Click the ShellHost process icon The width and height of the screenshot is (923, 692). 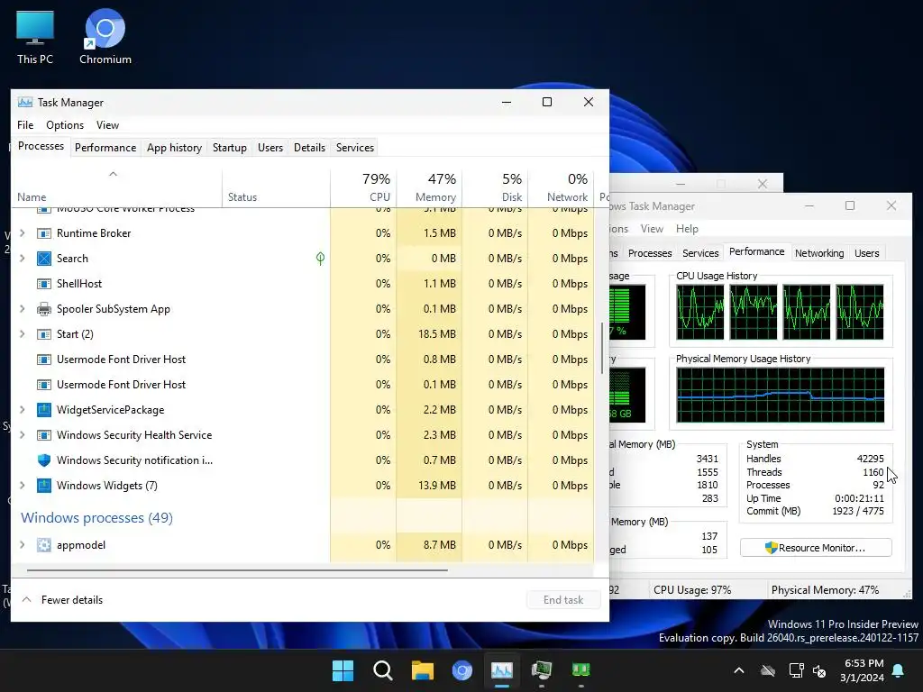pos(44,284)
